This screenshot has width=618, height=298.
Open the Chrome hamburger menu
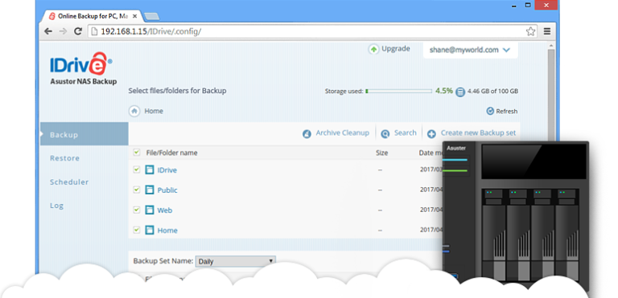pyautogui.click(x=547, y=31)
